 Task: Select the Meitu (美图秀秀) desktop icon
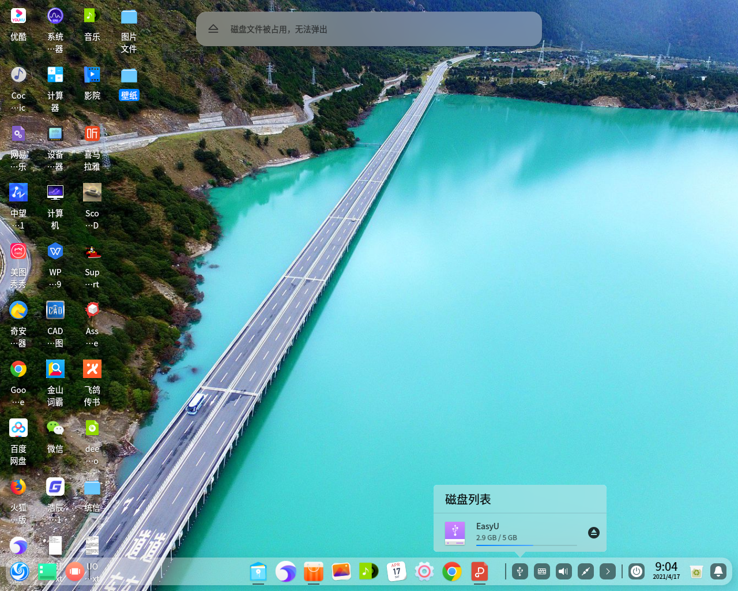click(18, 252)
